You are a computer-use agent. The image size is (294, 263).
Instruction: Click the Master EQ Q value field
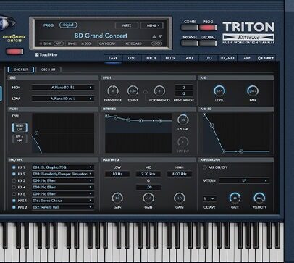coord(148,187)
